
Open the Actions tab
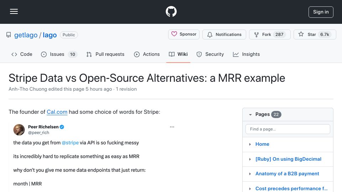click(147, 54)
